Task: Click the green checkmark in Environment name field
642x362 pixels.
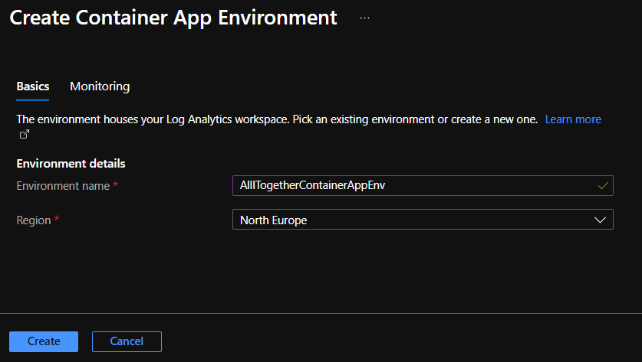Action: 603,186
